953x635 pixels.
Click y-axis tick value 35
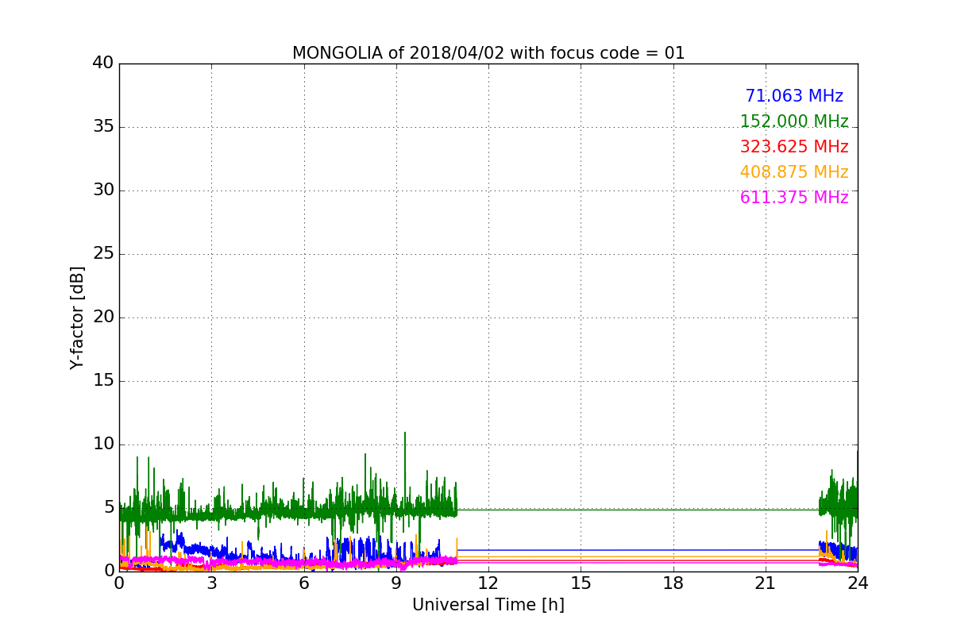[x=103, y=127]
